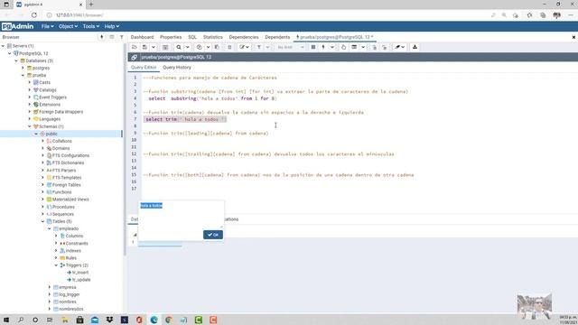578x325 pixels.
Task: Click the highlighted 'hola a todos' cell text
Action: pos(151,206)
